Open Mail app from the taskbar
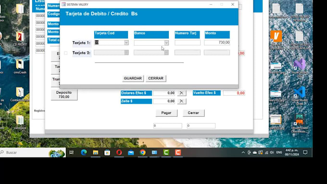The width and height of the screenshot is (327, 184). 131,152
